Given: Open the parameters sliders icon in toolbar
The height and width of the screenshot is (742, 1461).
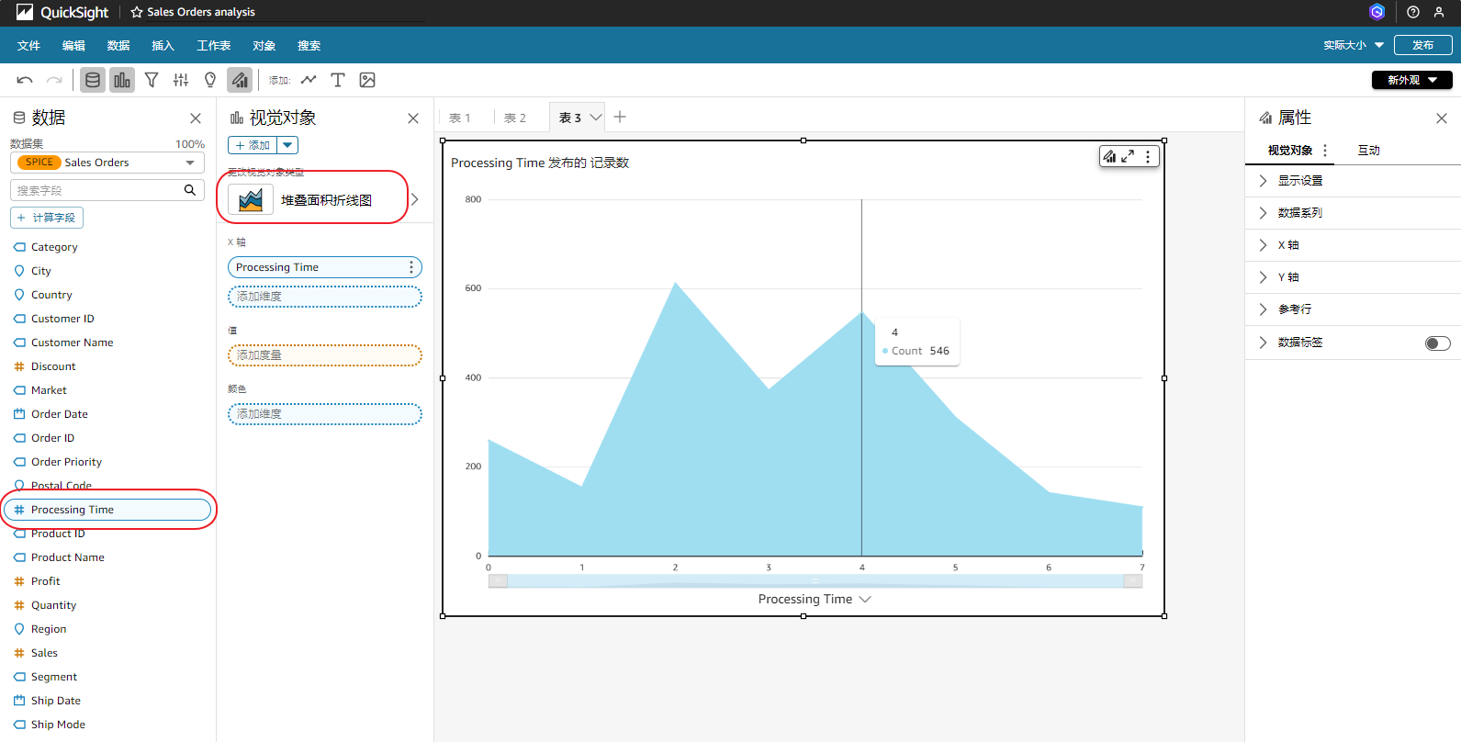Looking at the screenshot, I should pyautogui.click(x=181, y=81).
